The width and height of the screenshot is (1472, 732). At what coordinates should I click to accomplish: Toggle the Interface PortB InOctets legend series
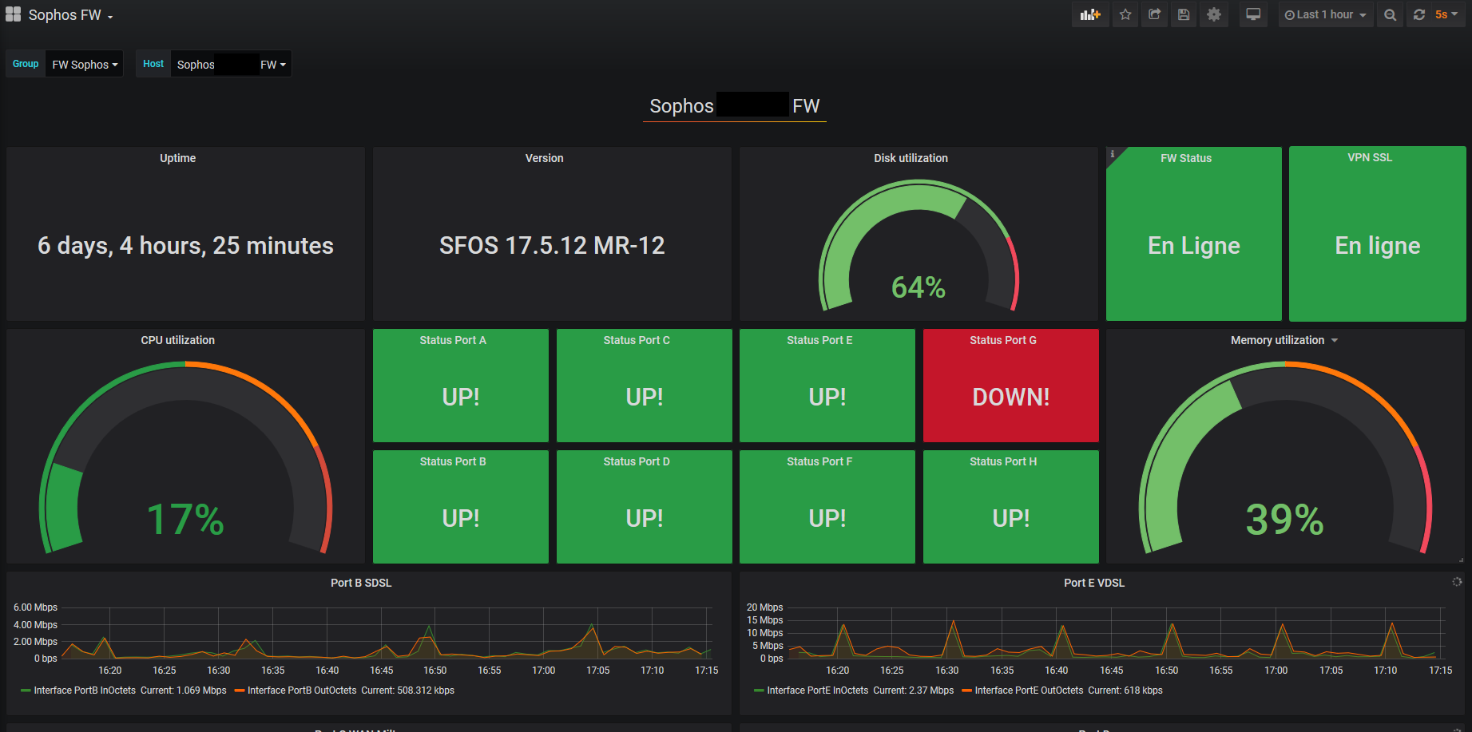pos(85,690)
